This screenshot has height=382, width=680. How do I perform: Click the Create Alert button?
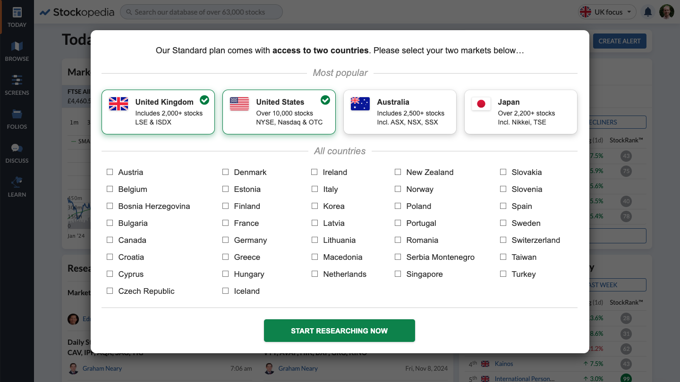(620, 41)
